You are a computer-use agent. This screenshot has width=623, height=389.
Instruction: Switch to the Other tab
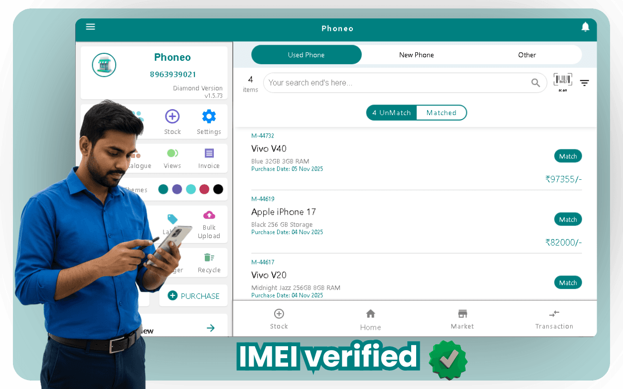click(527, 55)
